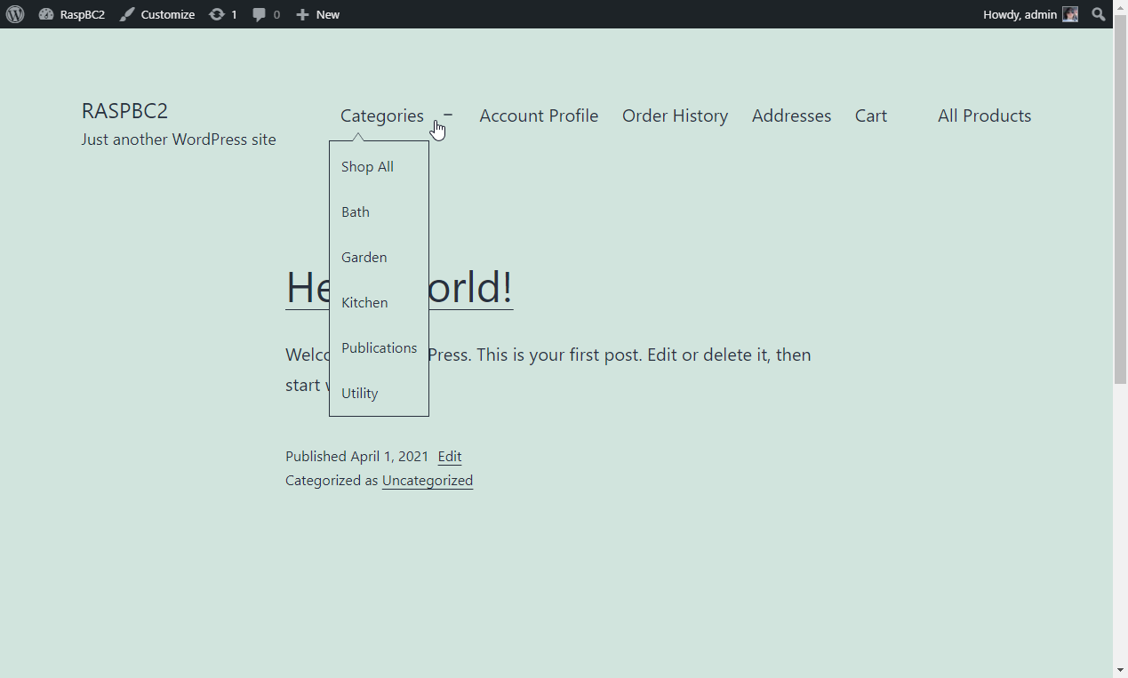The image size is (1128, 678).
Task: Click the plus New content icon
Action: pyautogui.click(x=302, y=14)
